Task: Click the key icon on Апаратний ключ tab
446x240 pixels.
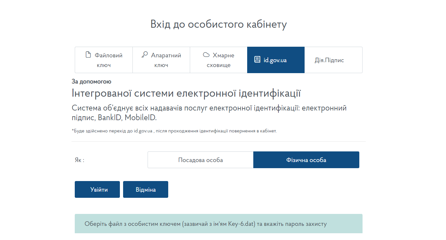Action: pos(145,54)
